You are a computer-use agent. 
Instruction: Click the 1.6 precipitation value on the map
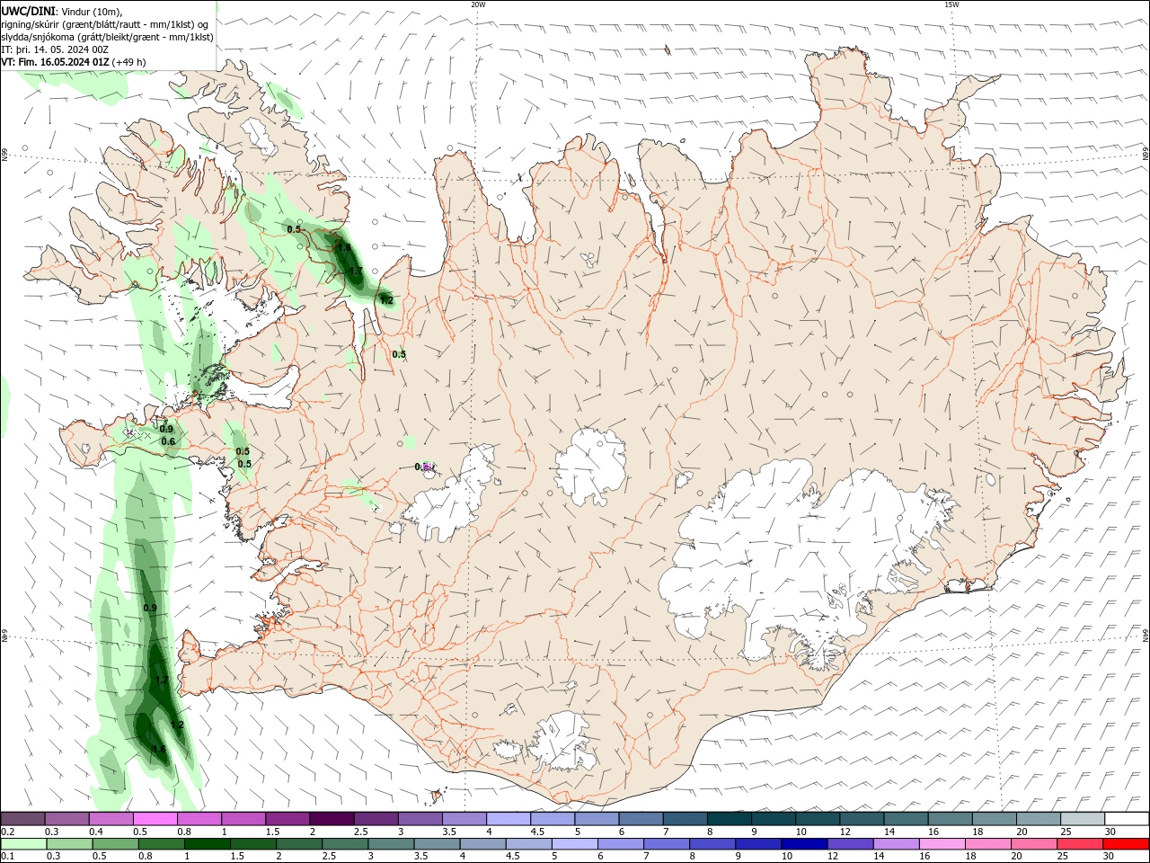click(x=158, y=749)
